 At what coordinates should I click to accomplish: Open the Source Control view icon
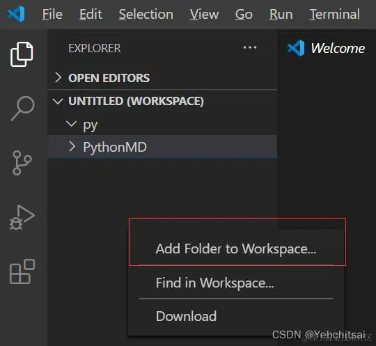[22, 163]
